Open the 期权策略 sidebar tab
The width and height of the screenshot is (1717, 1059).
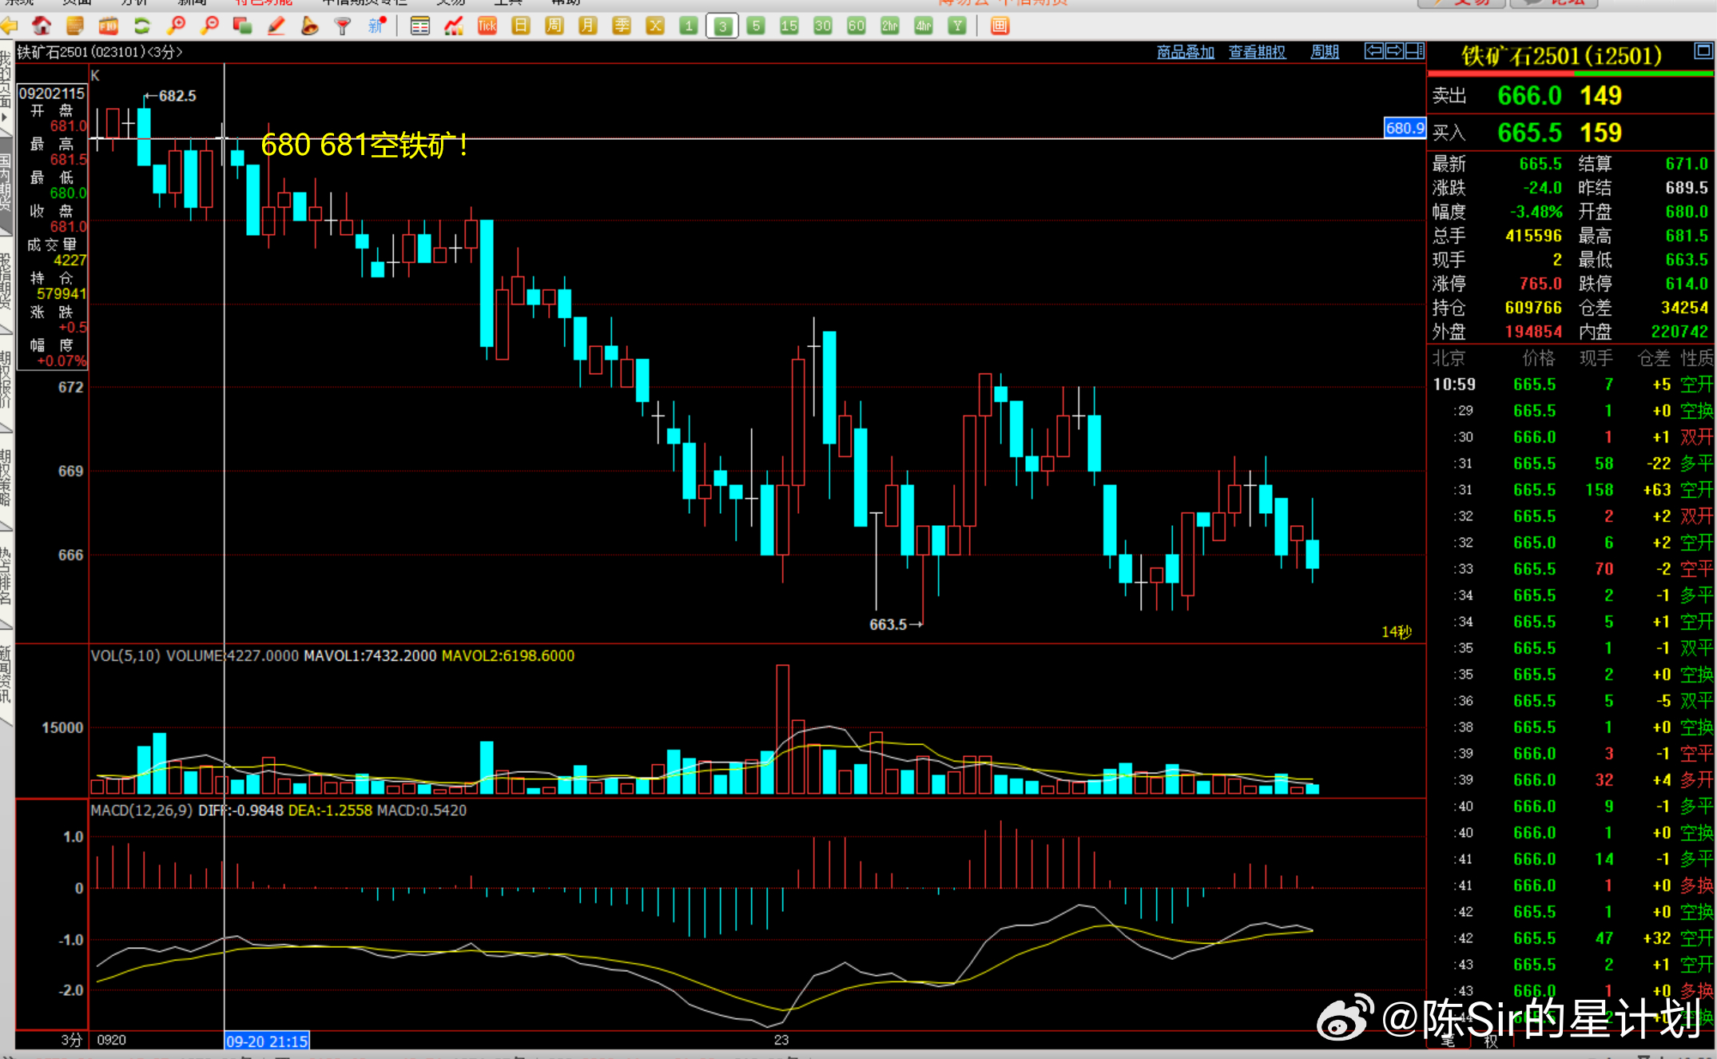click(6, 478)
